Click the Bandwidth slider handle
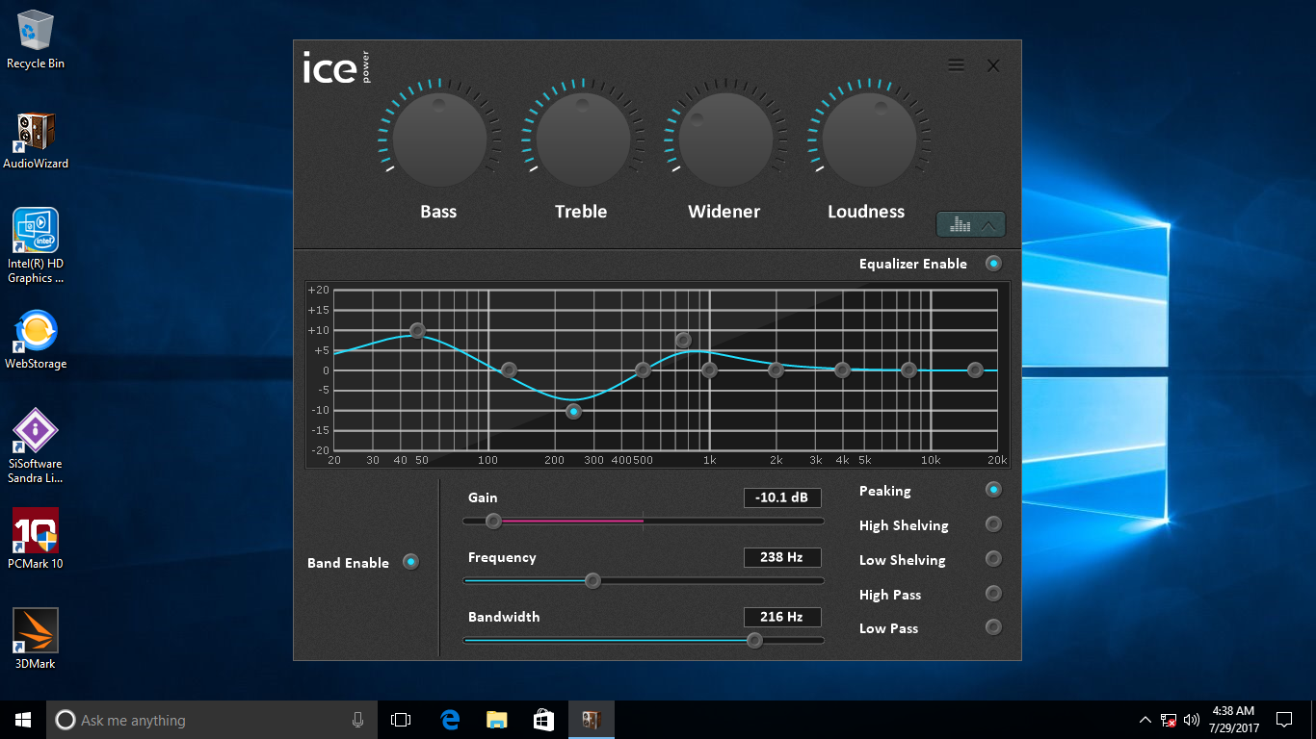Screen dimensions: 1316x739 754,640
